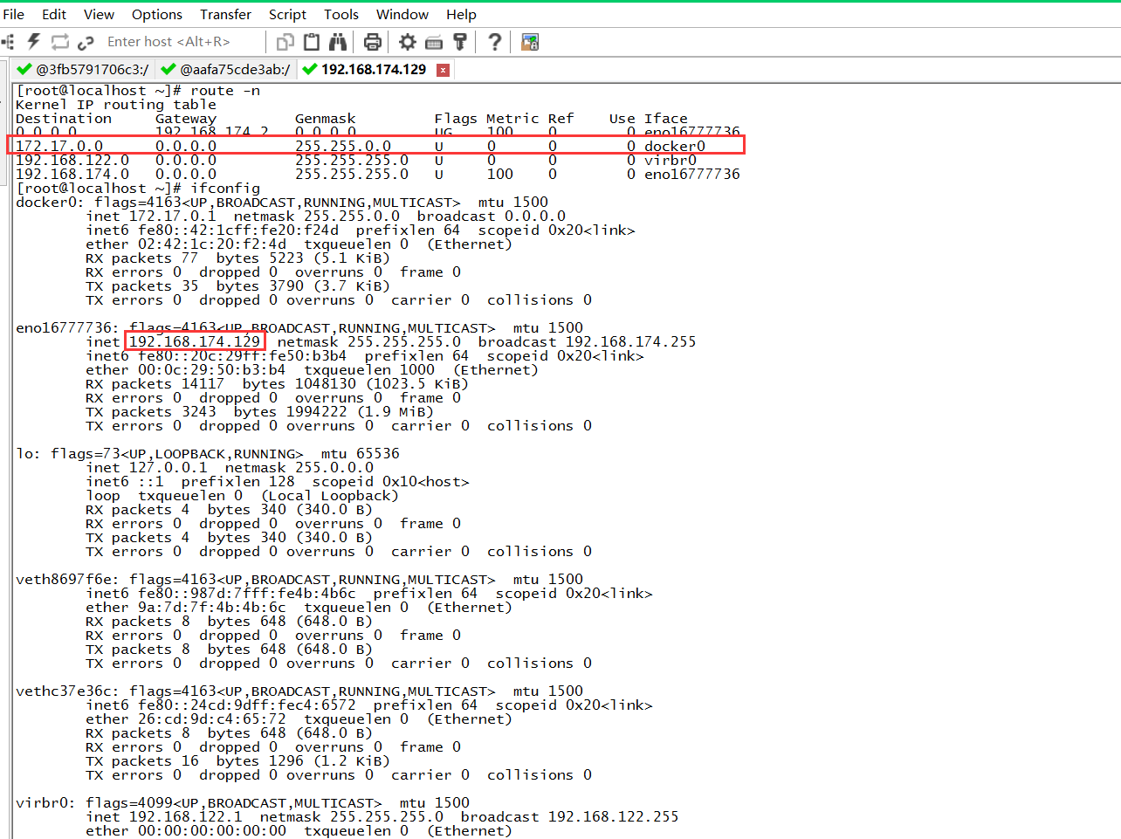Launch SecureFX from the toolbar icon
This screenshot has width=1121, height=839.
tap(530, 41)
